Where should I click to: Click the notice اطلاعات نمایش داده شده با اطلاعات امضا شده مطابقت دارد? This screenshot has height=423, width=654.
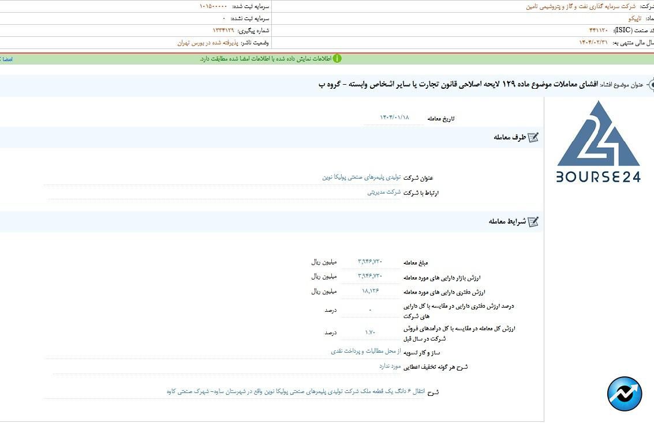pos(266,59)
